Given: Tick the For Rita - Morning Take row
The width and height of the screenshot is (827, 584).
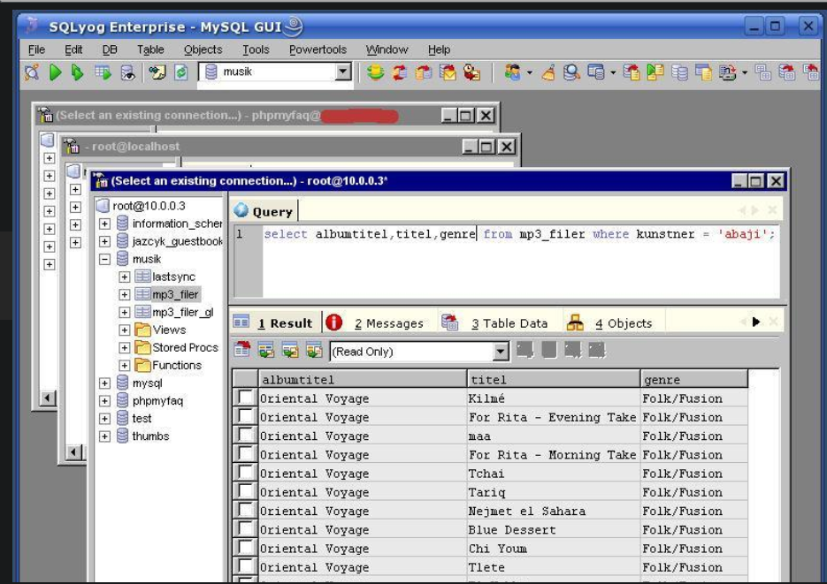Looking at the screenshot, I should pyautogui.click(x=246, y=454).
